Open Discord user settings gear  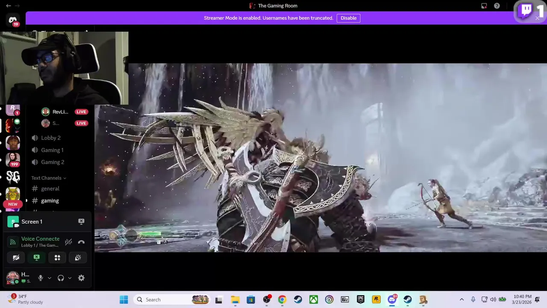pyautogui.click(x=81, y=278)
